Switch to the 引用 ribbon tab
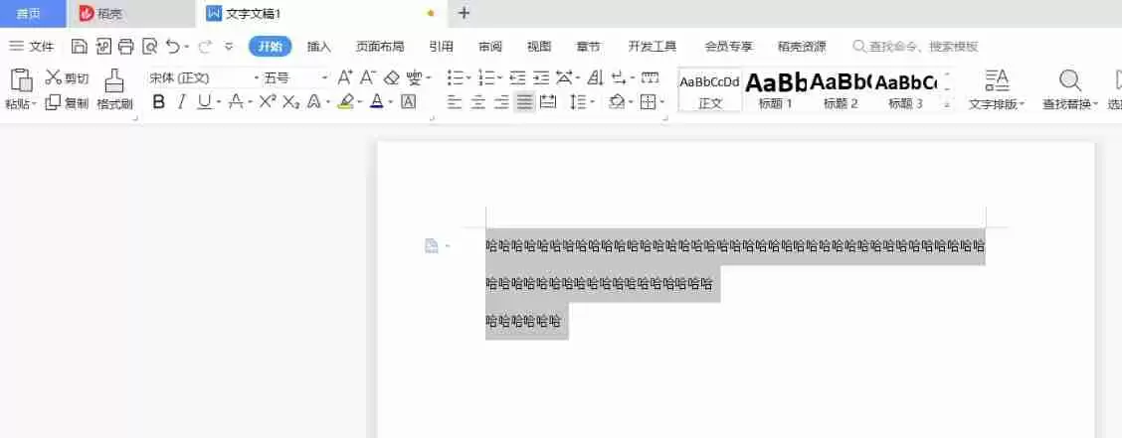The height and width of the screenshot is (438, 1122). 441,47
